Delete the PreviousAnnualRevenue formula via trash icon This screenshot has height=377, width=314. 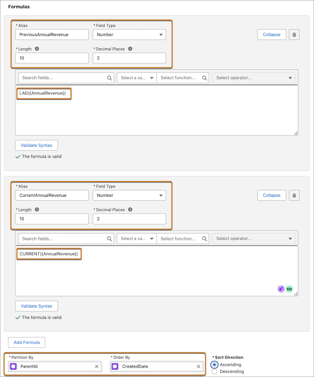(x=294, y=34)
